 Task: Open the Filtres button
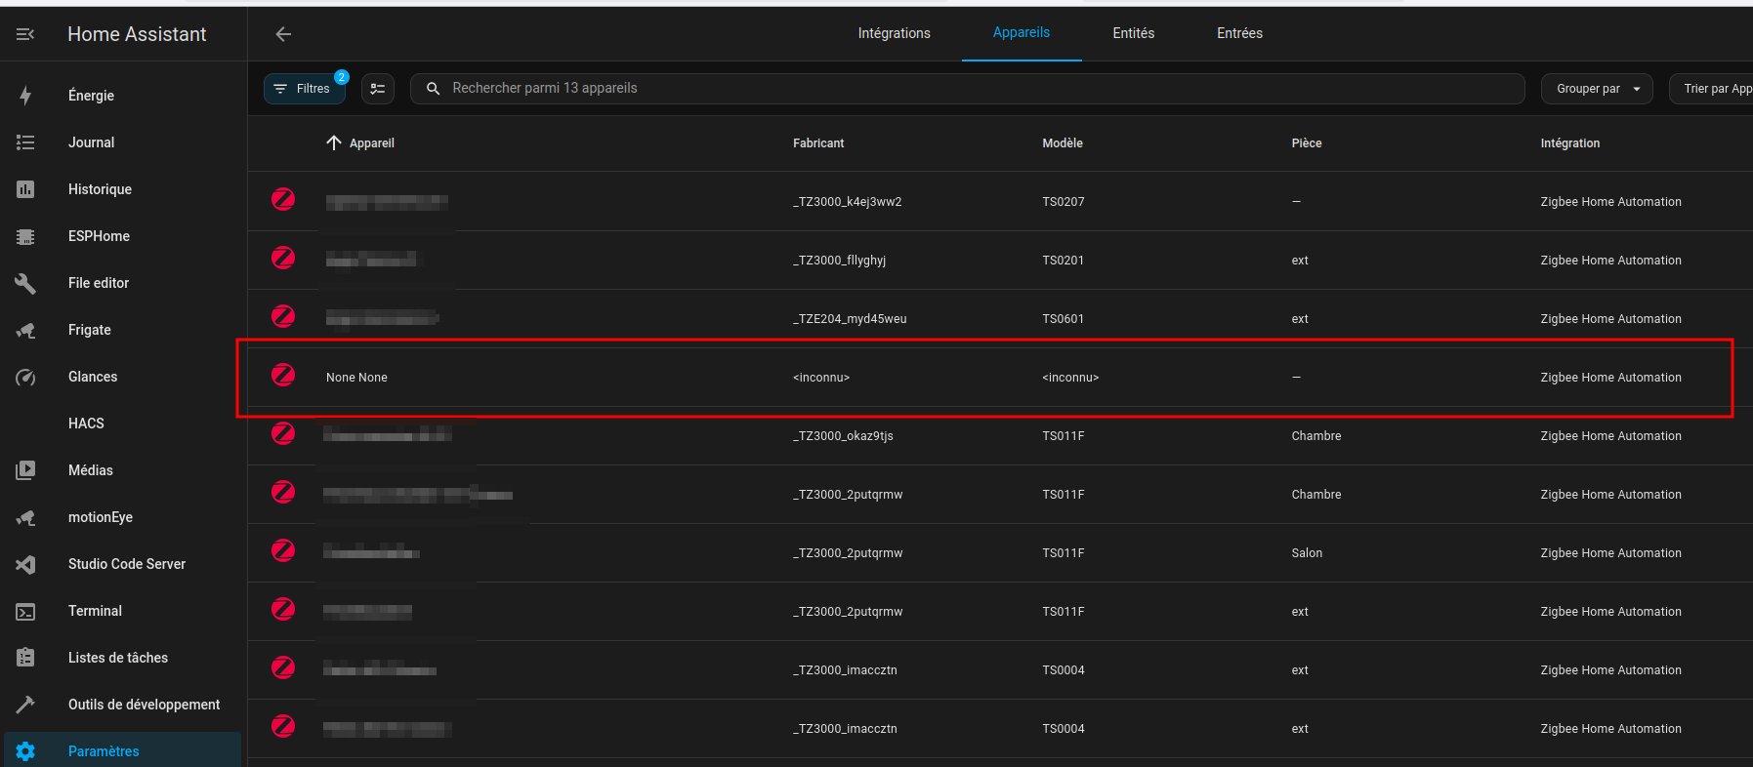305,89
